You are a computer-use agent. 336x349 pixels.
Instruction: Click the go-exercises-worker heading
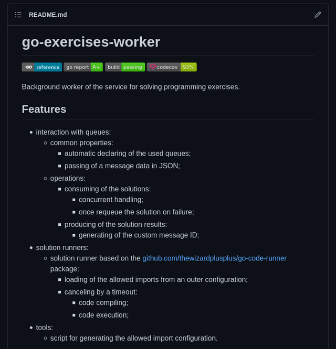coord(91,42)
